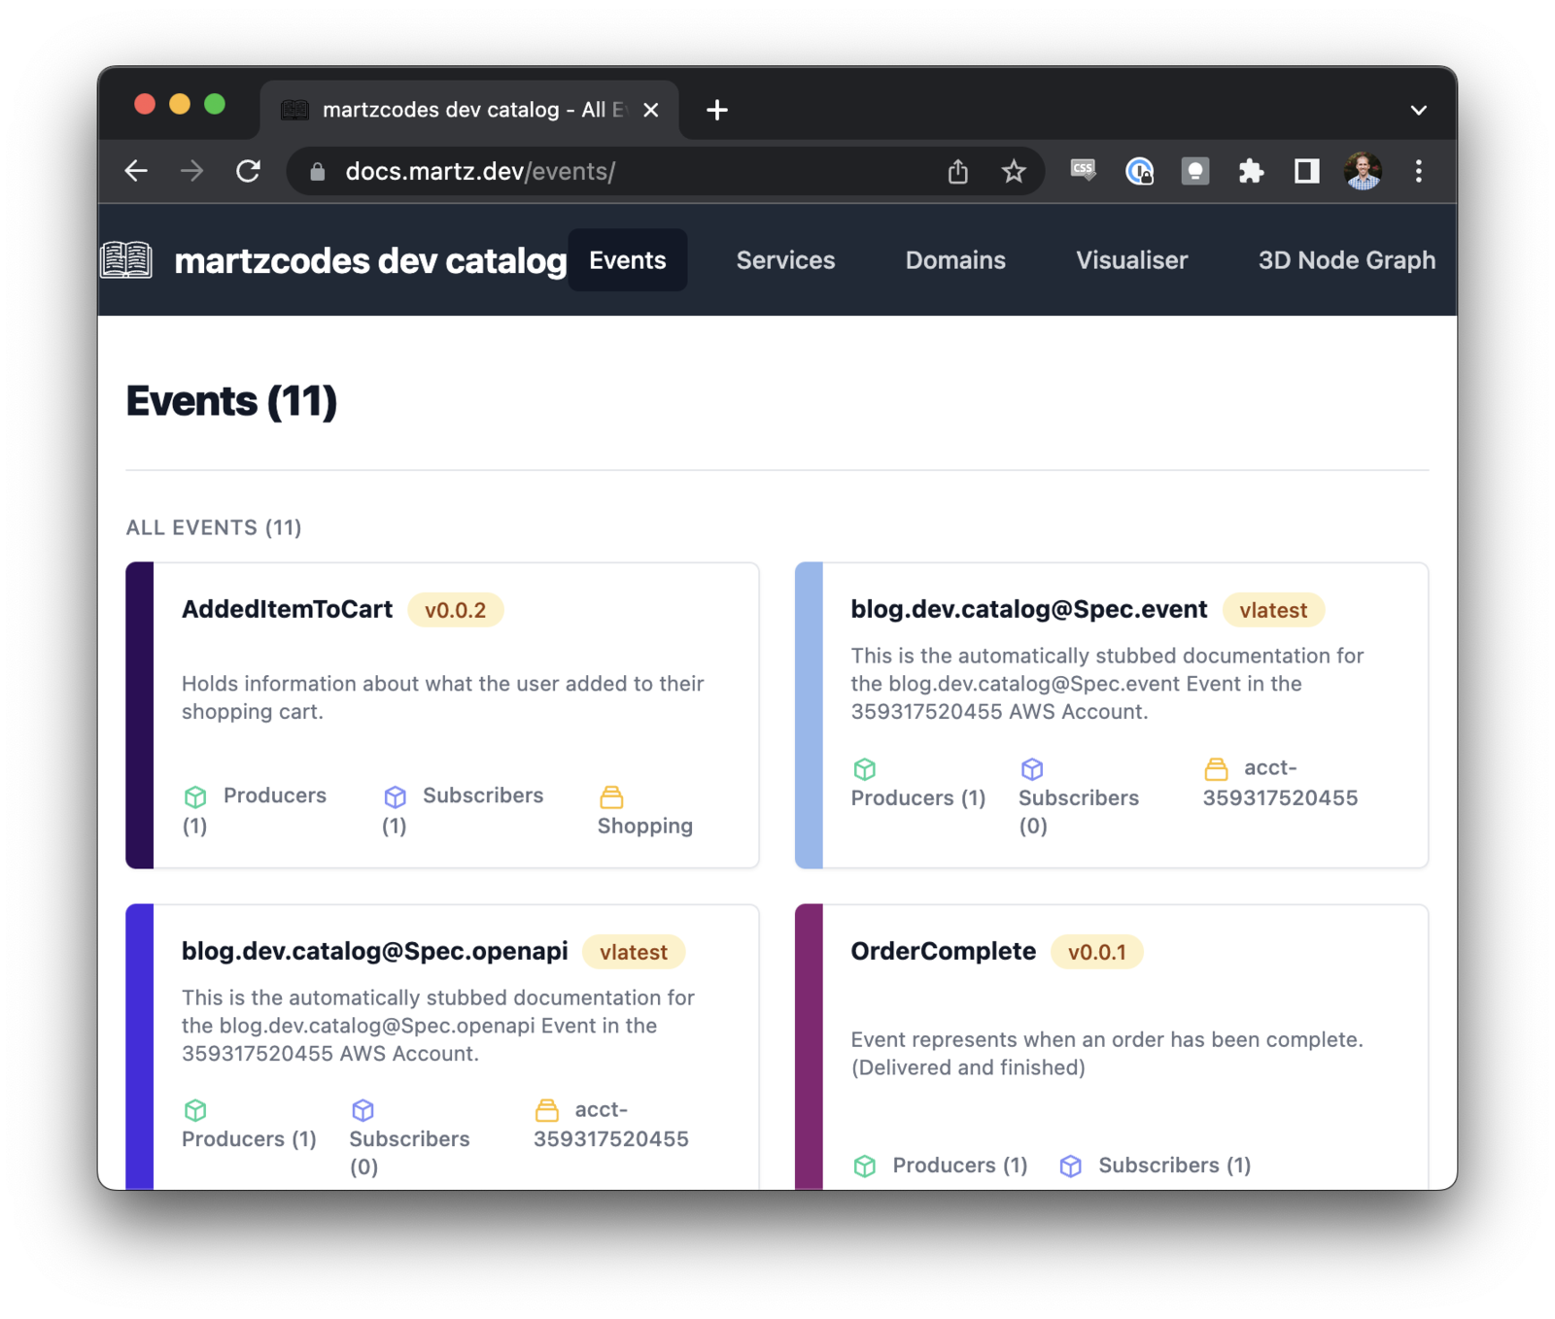Reload the page with refresh icon
The width and height of the screenshot is (1555, 1319).
[249, 172]
